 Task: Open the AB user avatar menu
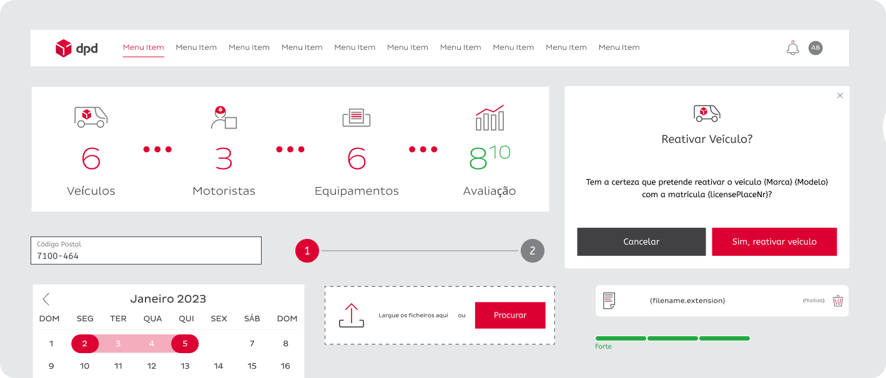(x=815, y=48)
